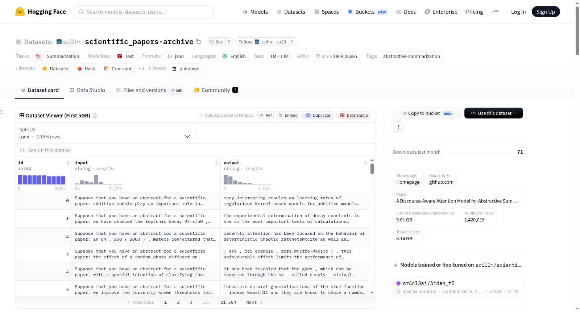Click the left edge sidebar toggle icon
The height and width of the screenshot is (312, 580).
1,112
